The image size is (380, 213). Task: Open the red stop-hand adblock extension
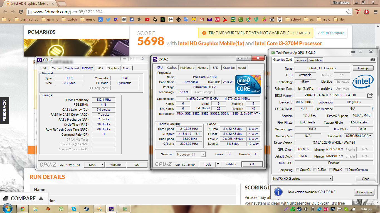pos(366,12)
